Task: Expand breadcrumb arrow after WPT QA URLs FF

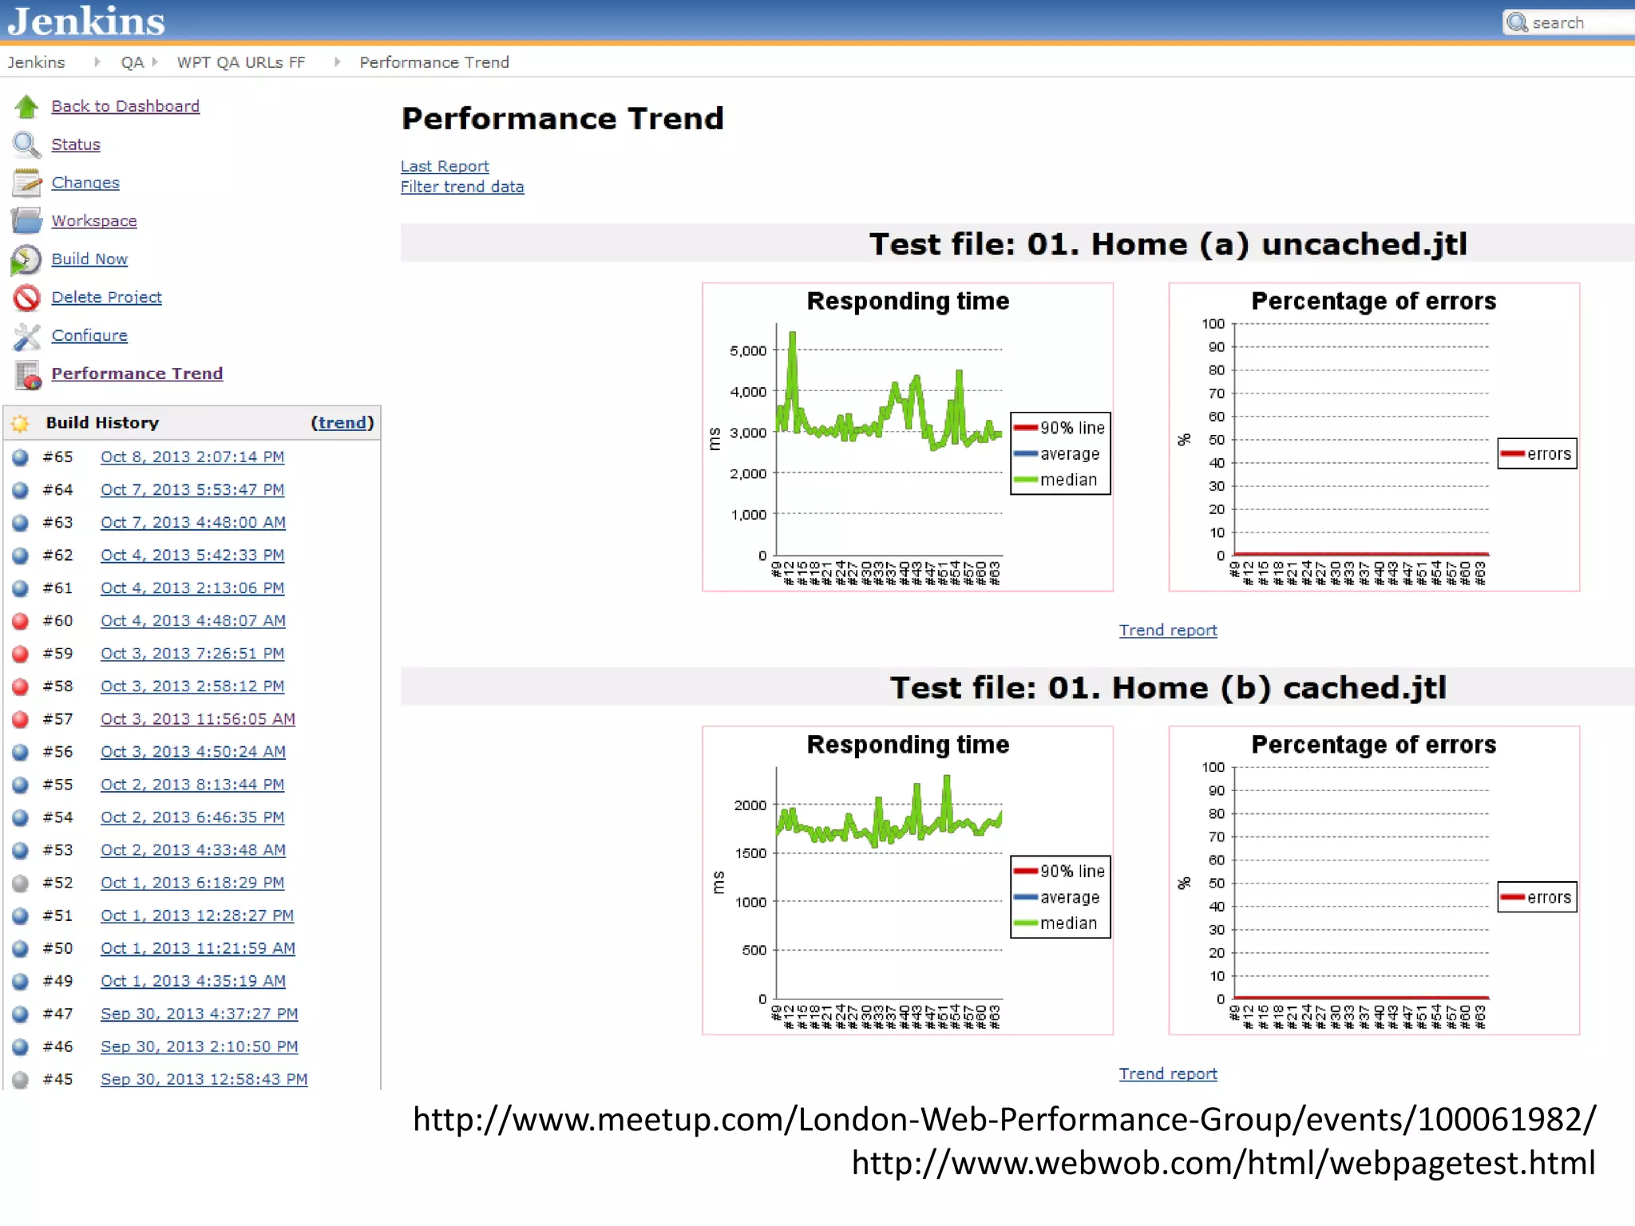Action: [337, 62]
